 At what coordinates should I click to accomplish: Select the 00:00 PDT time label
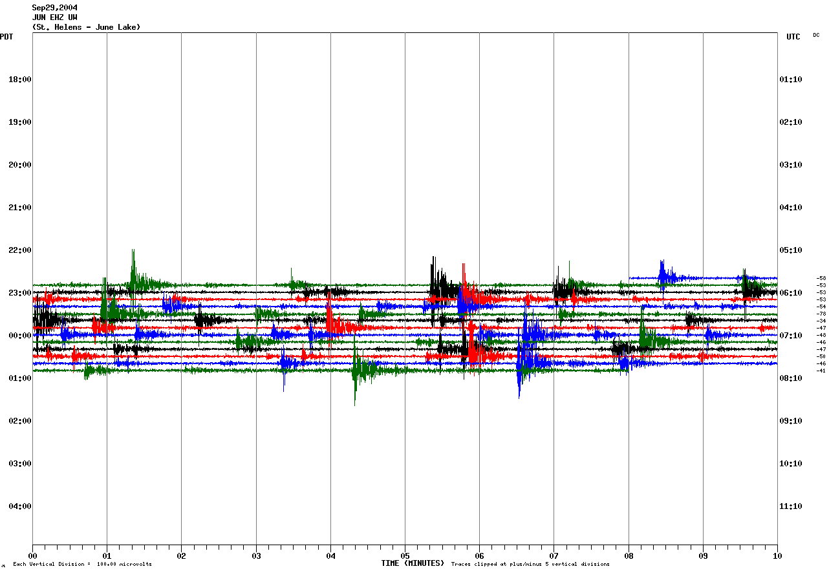click(x=20, y=336)
